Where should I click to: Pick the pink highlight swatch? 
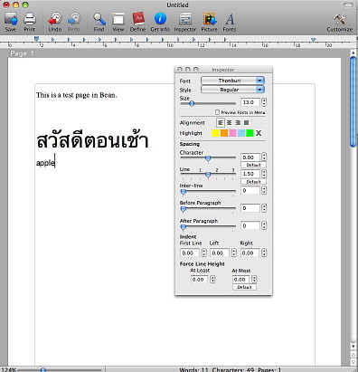click(232, 133)
